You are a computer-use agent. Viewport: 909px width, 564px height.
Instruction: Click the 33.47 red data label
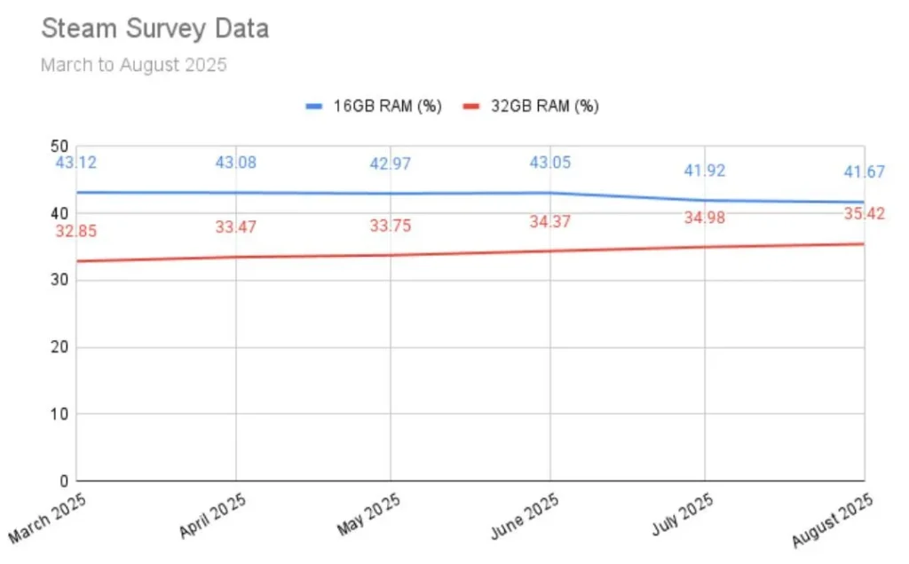(236, 227)
